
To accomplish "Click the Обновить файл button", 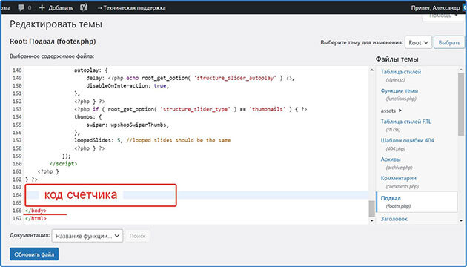I will tap(34, 254).
